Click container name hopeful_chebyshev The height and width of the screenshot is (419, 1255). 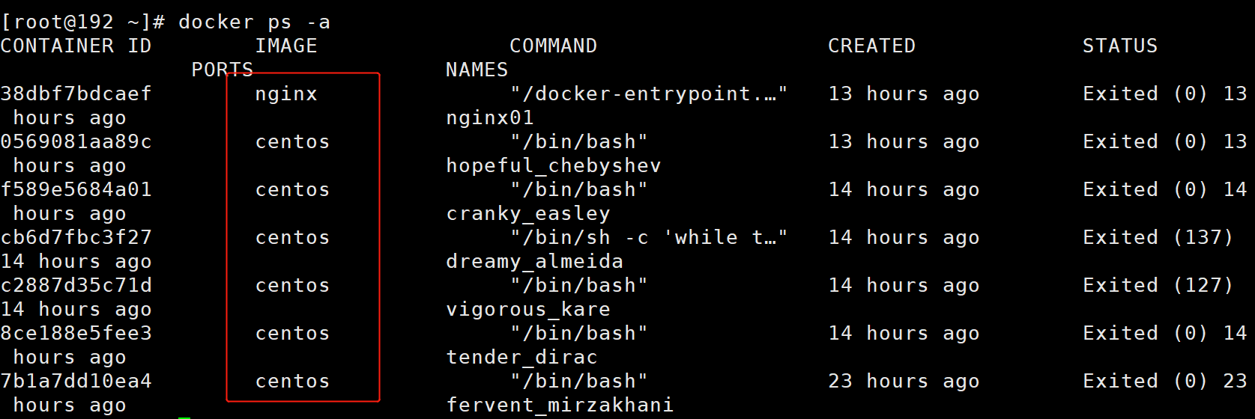pos(554,165)
